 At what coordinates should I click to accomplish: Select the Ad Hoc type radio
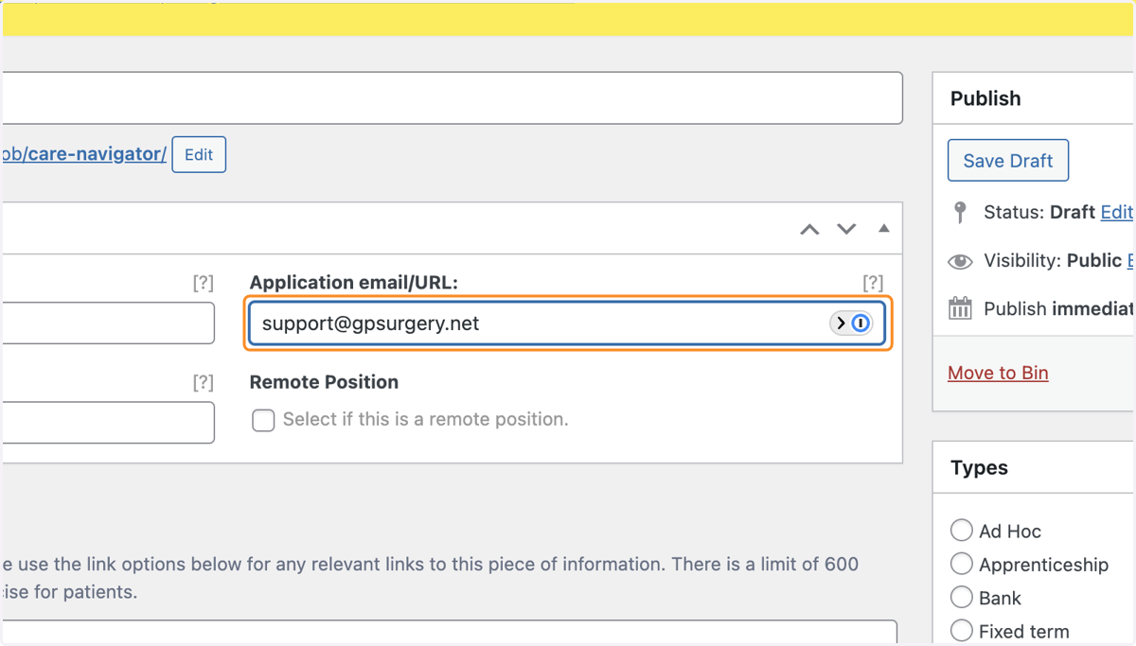(961, 531)
